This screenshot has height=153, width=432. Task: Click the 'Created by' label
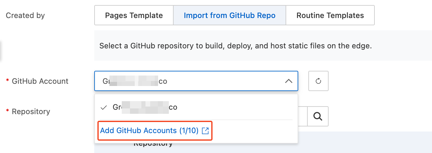(x=25, y=15)
